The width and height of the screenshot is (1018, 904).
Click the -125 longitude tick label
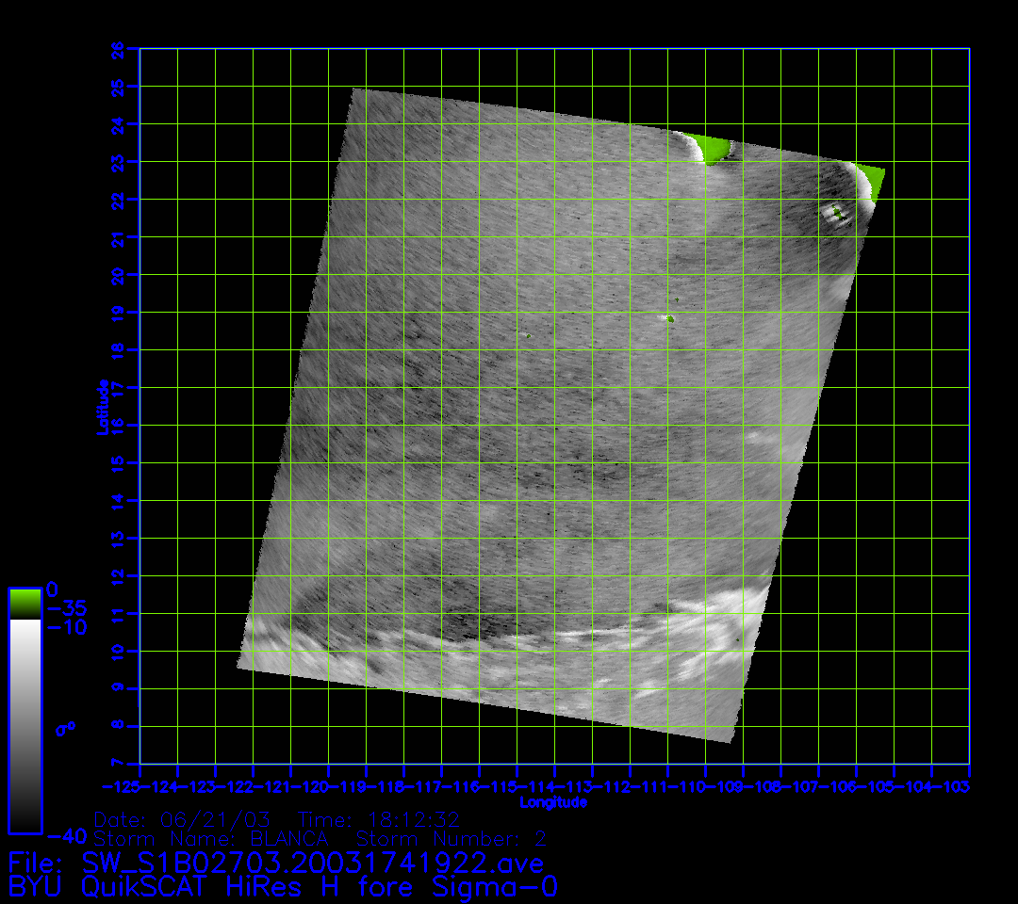pyautogui.click(x=122, y=786)
